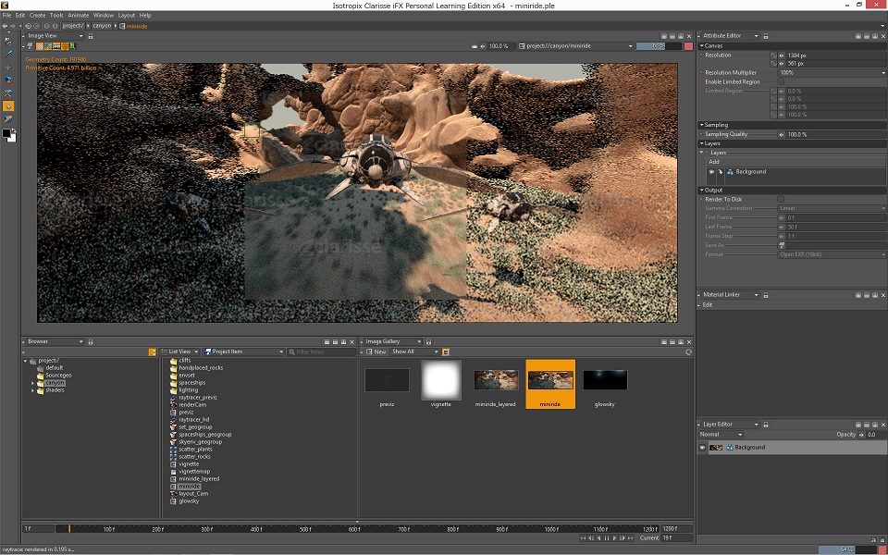Open the File menu

click(x=6, y=16)
